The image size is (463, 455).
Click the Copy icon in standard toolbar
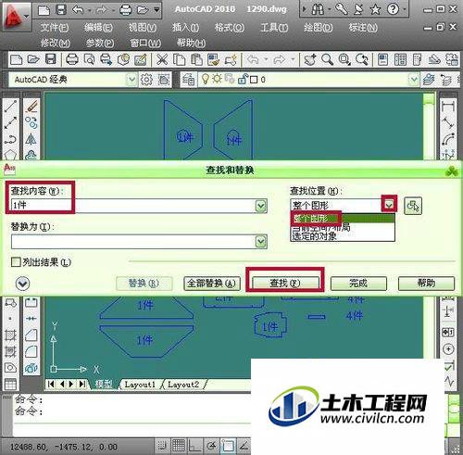pyautogui.click(x=179, y=59)
